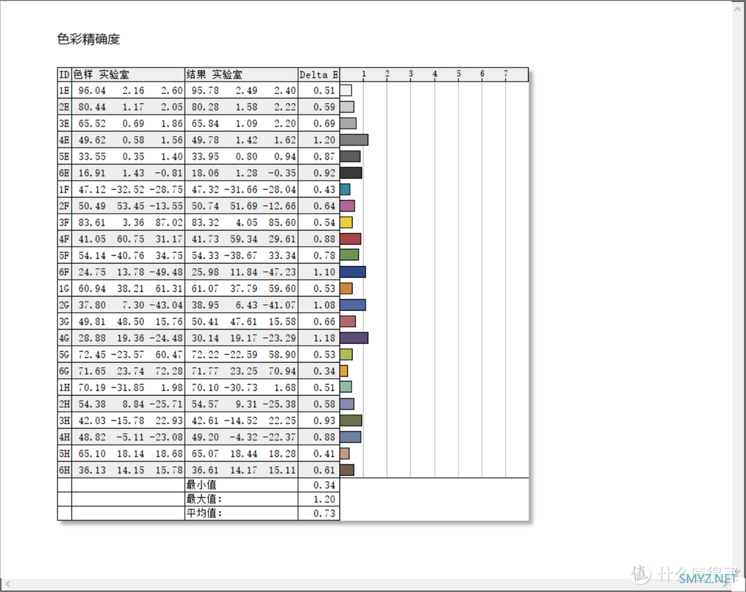Click Delta E value 1.20 in row 4E
Screen dimensions: 746x592
click(325, 140)
